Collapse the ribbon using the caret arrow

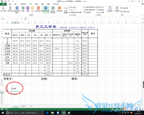click(142, 15)
